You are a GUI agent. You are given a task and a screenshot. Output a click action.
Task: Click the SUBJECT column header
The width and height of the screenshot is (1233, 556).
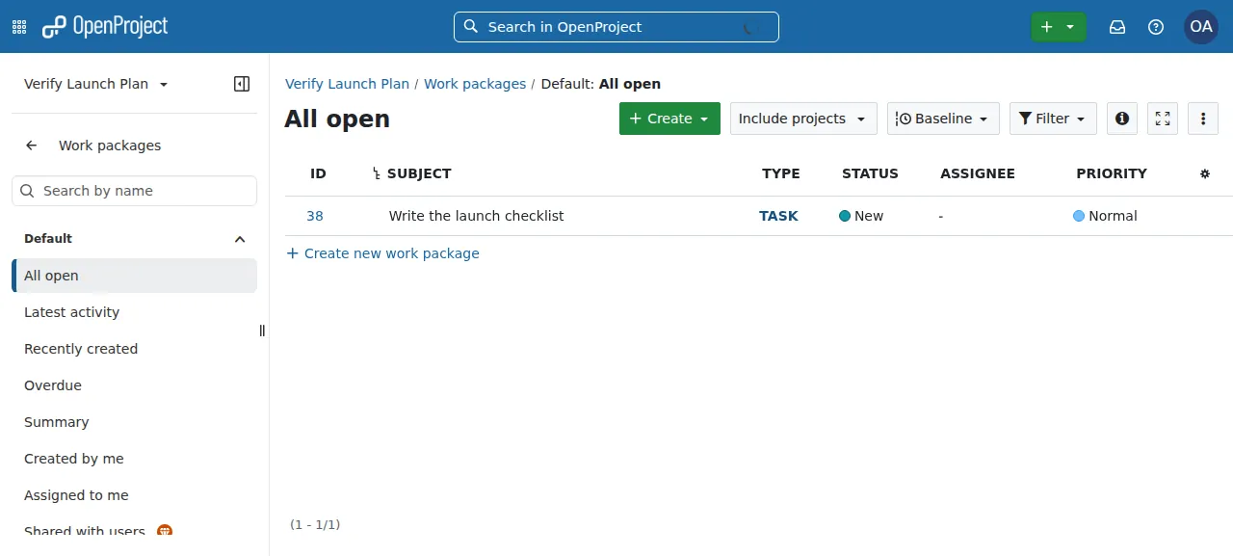pyautogui.click(x=419, y=173)
